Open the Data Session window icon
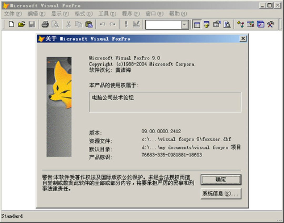Image resolution: width=284 pixels, height=223 pixels. click(206, 24)
